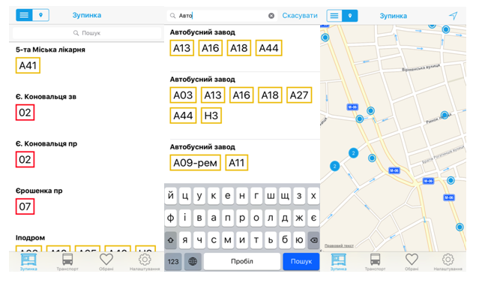Open Обрані favorites tab in left screen
This screenshot has height=283, width=479.
(x=106, y=262)
